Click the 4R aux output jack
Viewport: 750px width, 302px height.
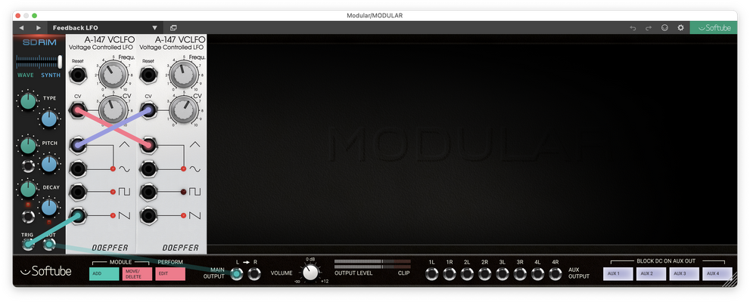555,274
